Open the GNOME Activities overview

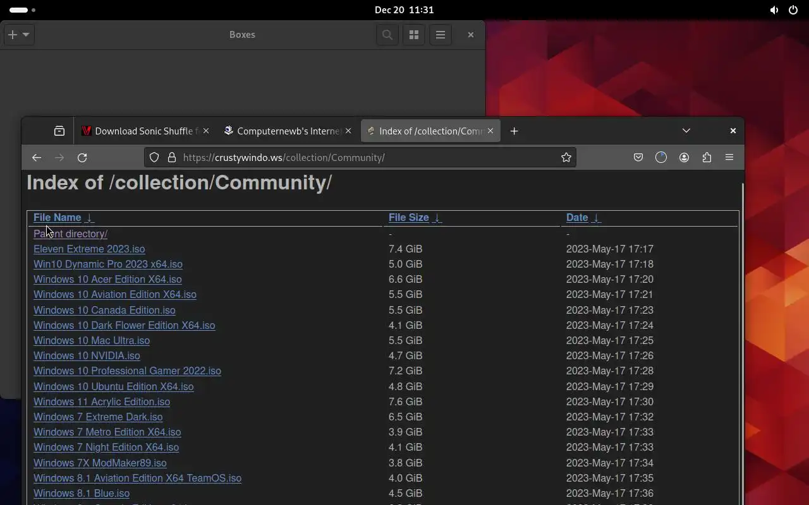23,10
